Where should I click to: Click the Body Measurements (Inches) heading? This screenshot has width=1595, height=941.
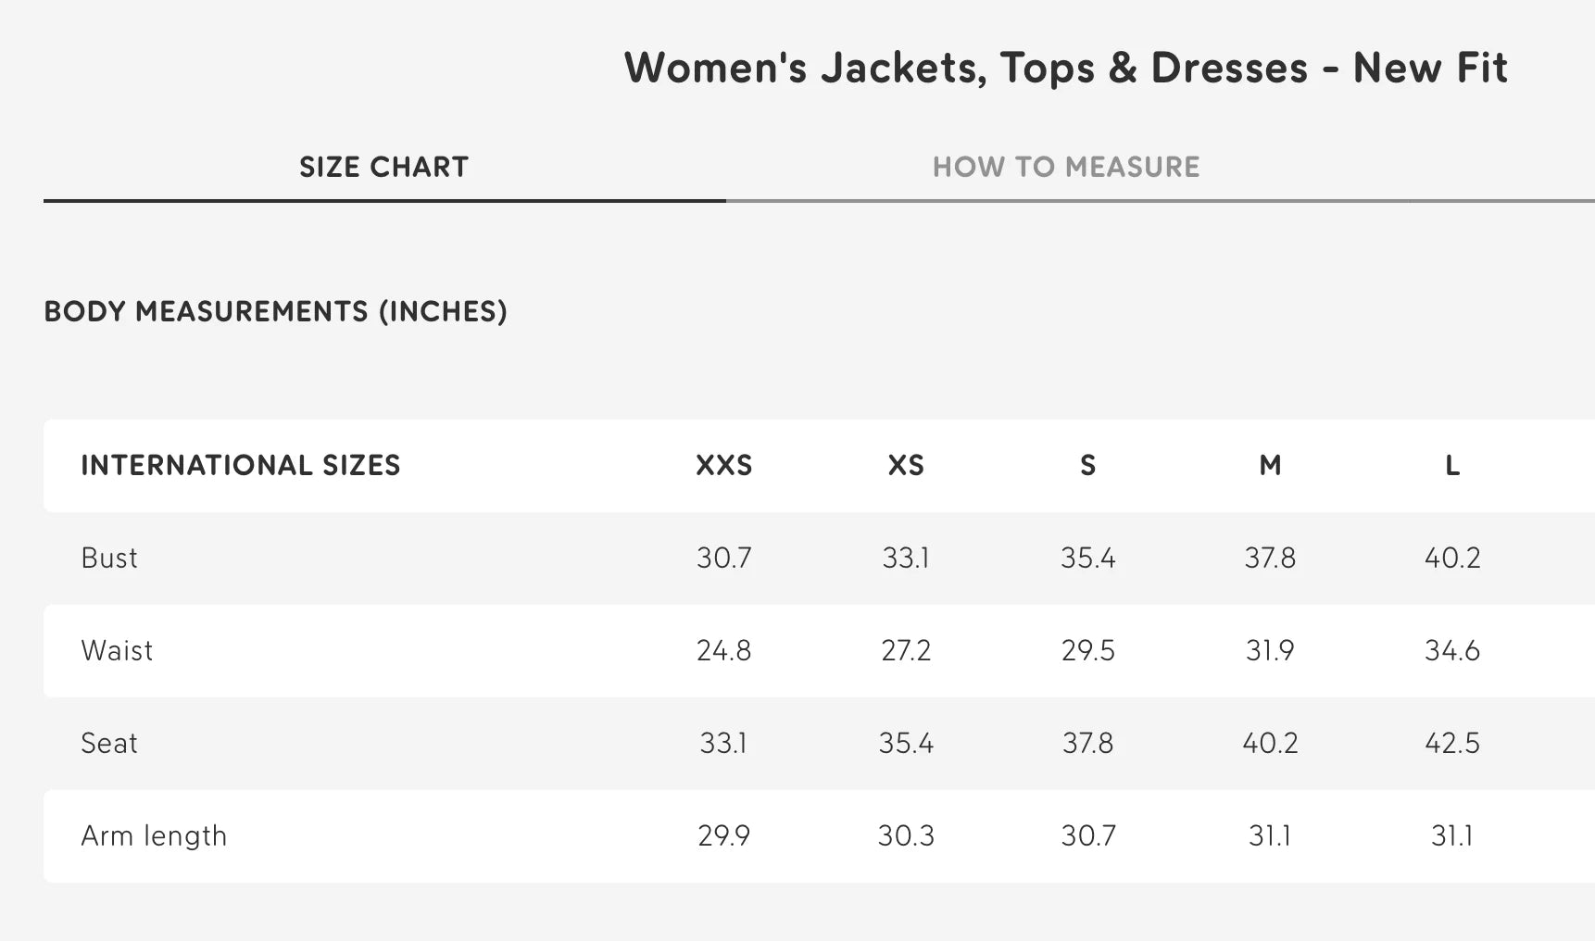[276, 311]
